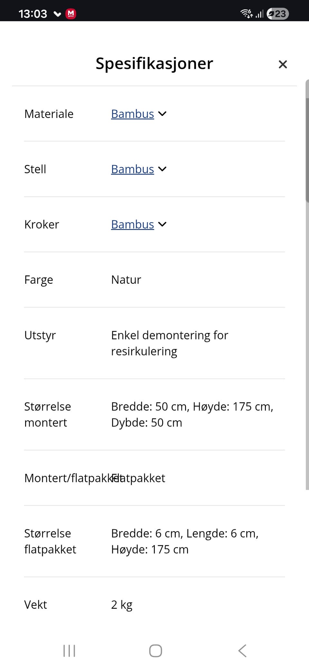Screen dimensions: 309x670
Task: Expand the Materiale Bambus chevron
Action: point(163,114)
